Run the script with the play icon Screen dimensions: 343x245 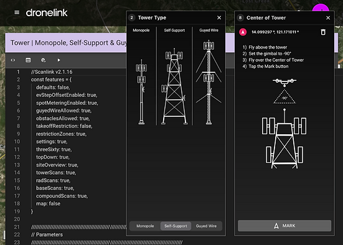[59, 60]
